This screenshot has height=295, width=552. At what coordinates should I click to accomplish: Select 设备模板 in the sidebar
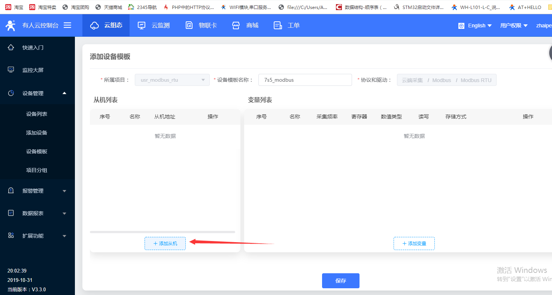point(37,151)
